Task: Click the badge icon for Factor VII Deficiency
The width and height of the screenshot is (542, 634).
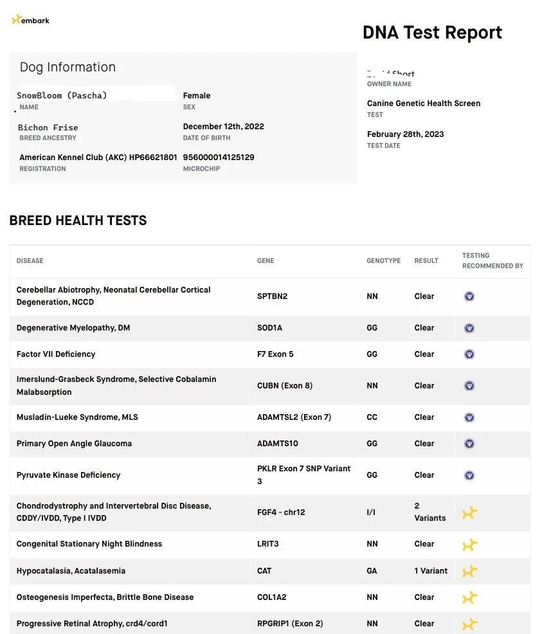Action: [469, 354]
